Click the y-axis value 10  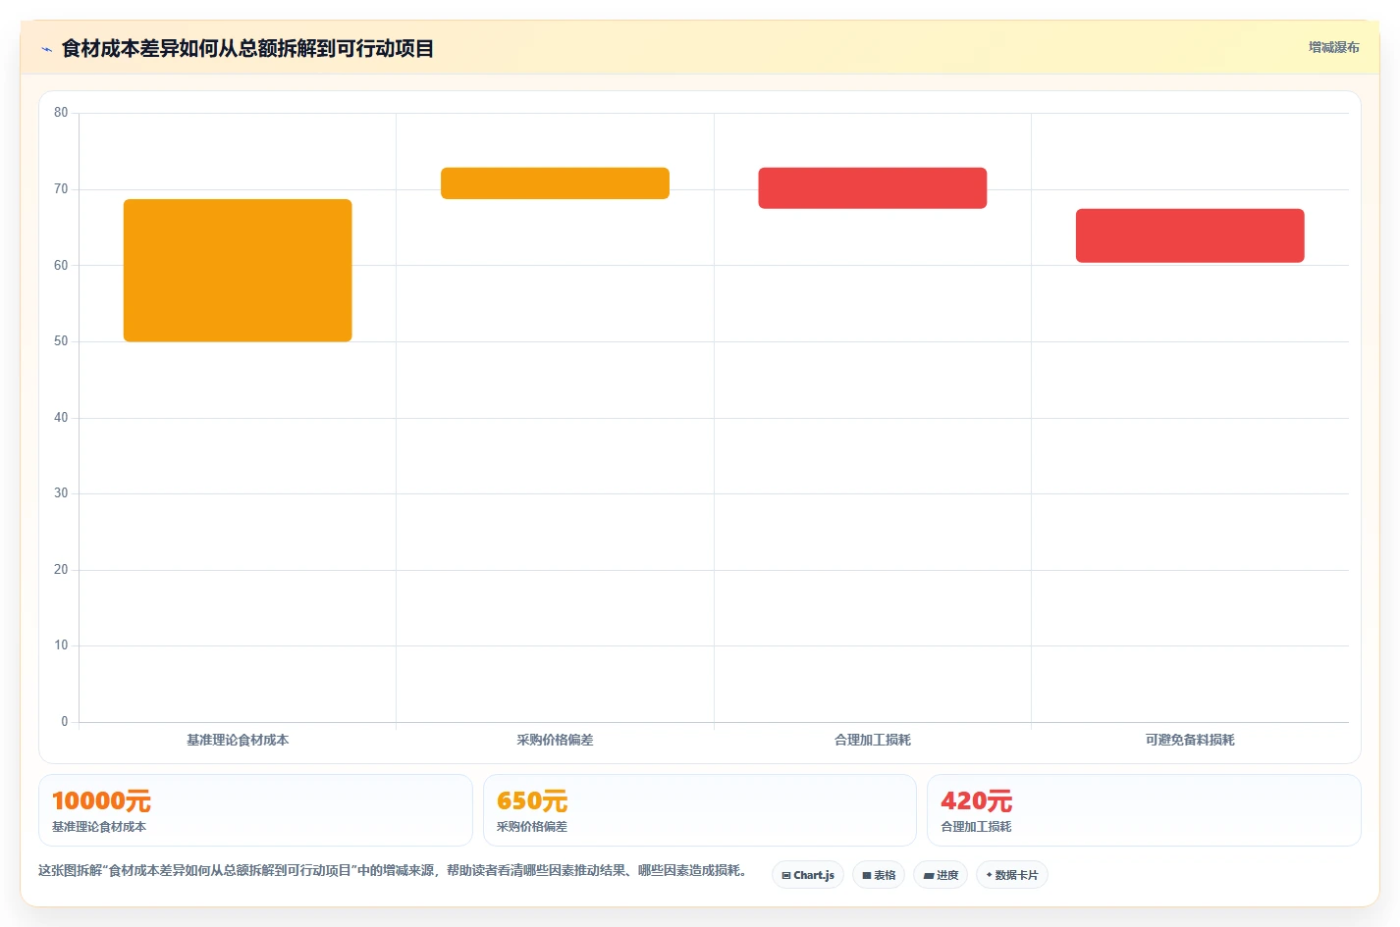tap(61, 645)
